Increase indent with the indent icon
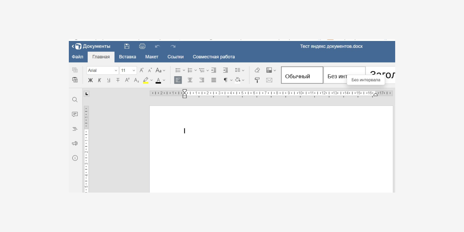The image size is (464, 232). (x=225, y=70)
